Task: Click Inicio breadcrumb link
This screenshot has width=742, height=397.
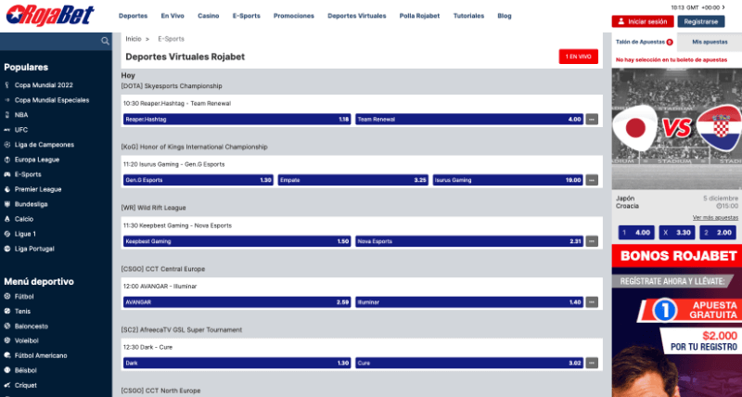Action: [x=134, y=39]
